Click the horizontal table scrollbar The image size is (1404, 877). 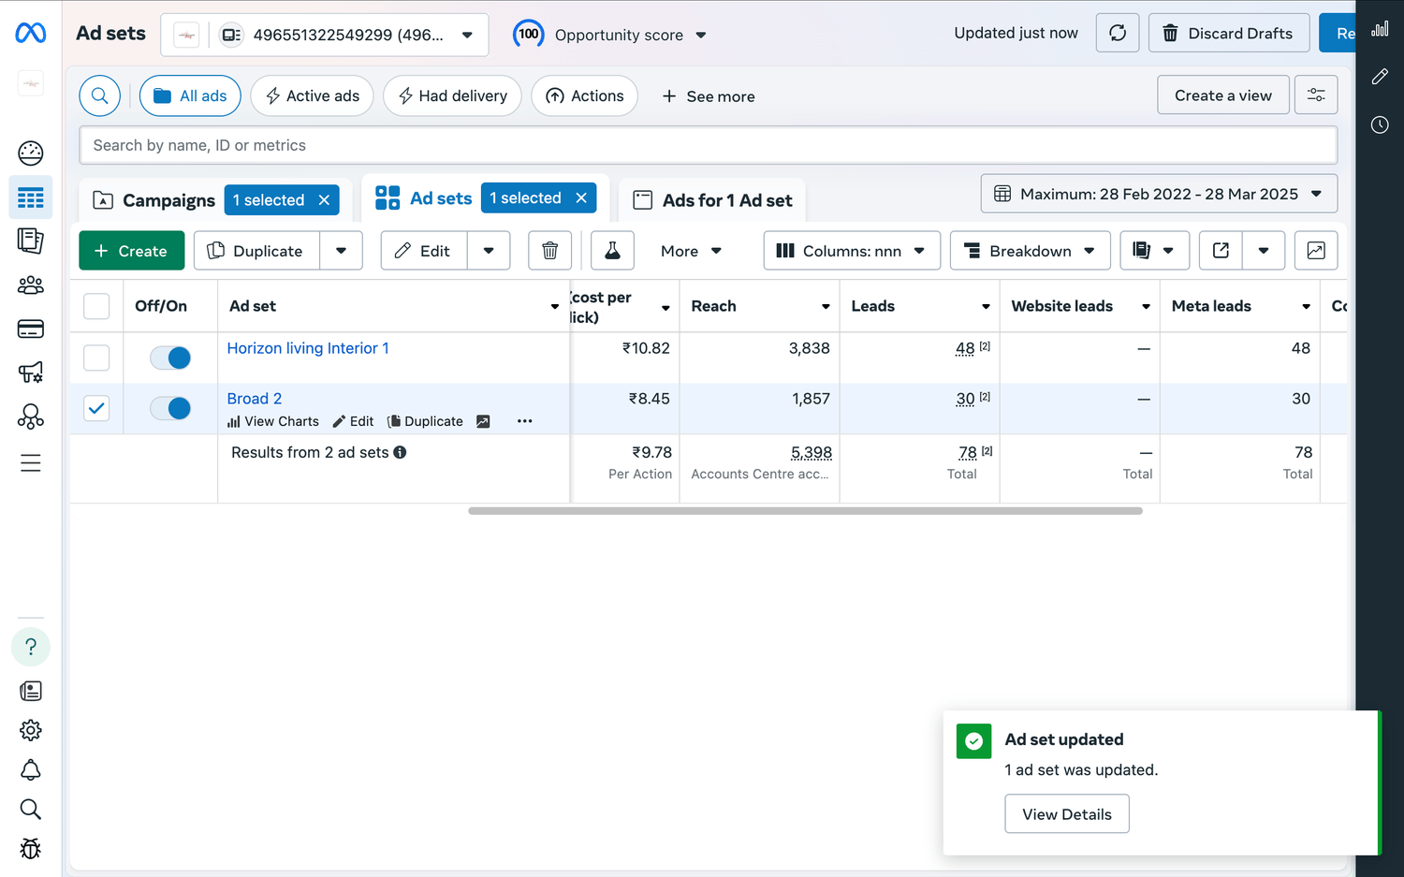click(x=805, y=511)
